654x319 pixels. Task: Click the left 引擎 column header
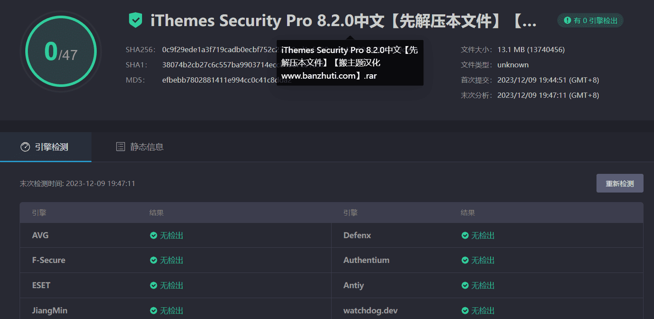(x=39, y=213)
